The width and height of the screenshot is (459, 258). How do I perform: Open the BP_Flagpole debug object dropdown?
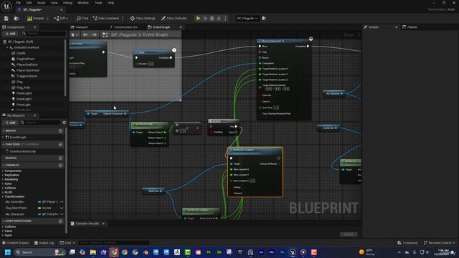[247, 19]
